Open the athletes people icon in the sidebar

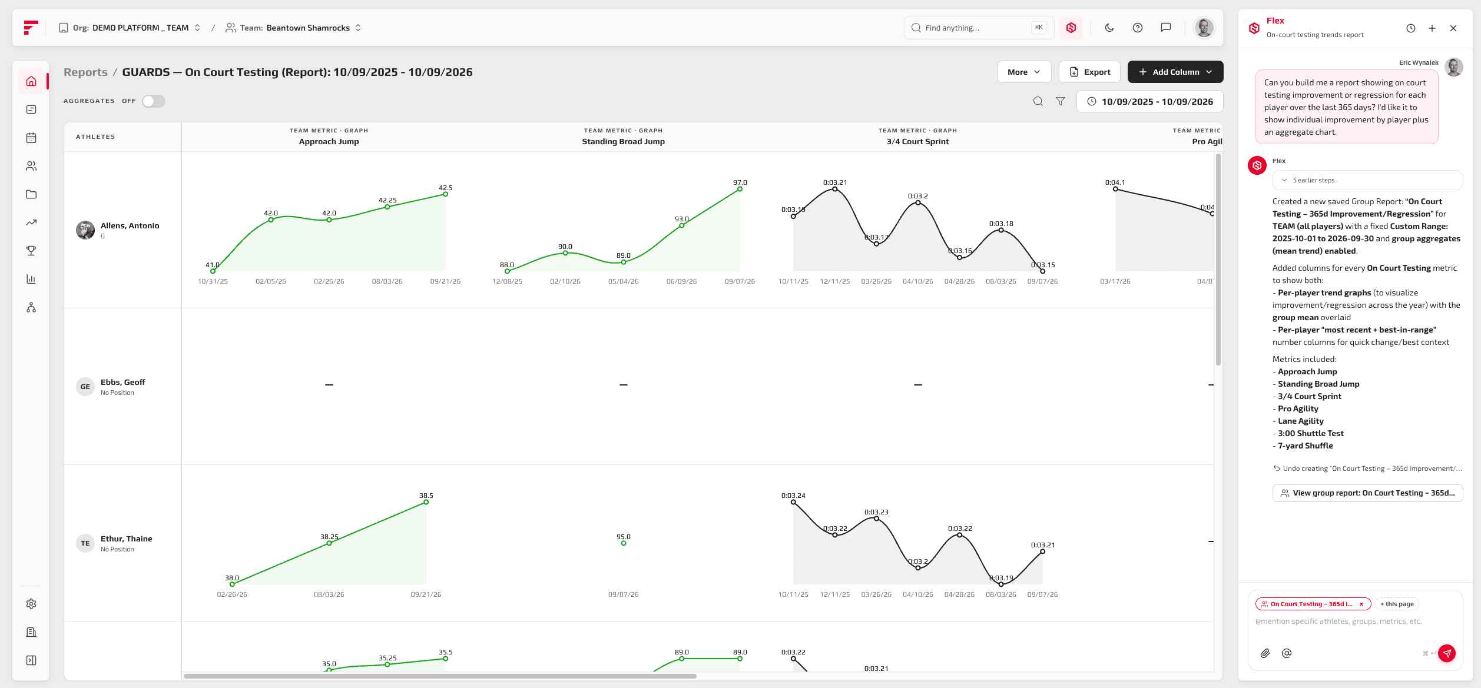[31, 166]
